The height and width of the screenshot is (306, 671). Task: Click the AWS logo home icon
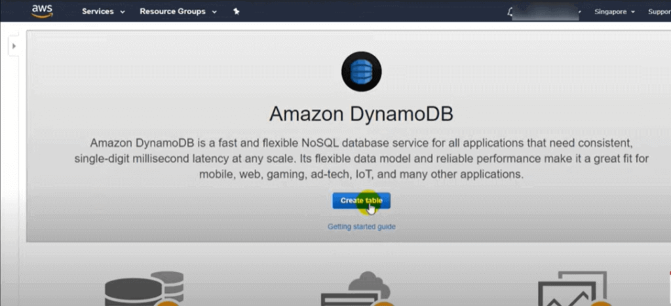(42, 10)
